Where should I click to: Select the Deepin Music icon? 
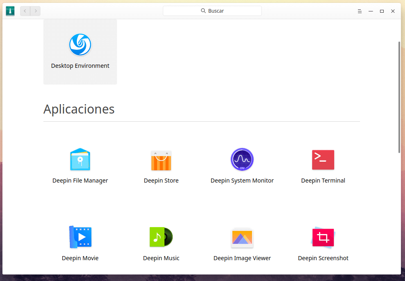pos(161,237)
